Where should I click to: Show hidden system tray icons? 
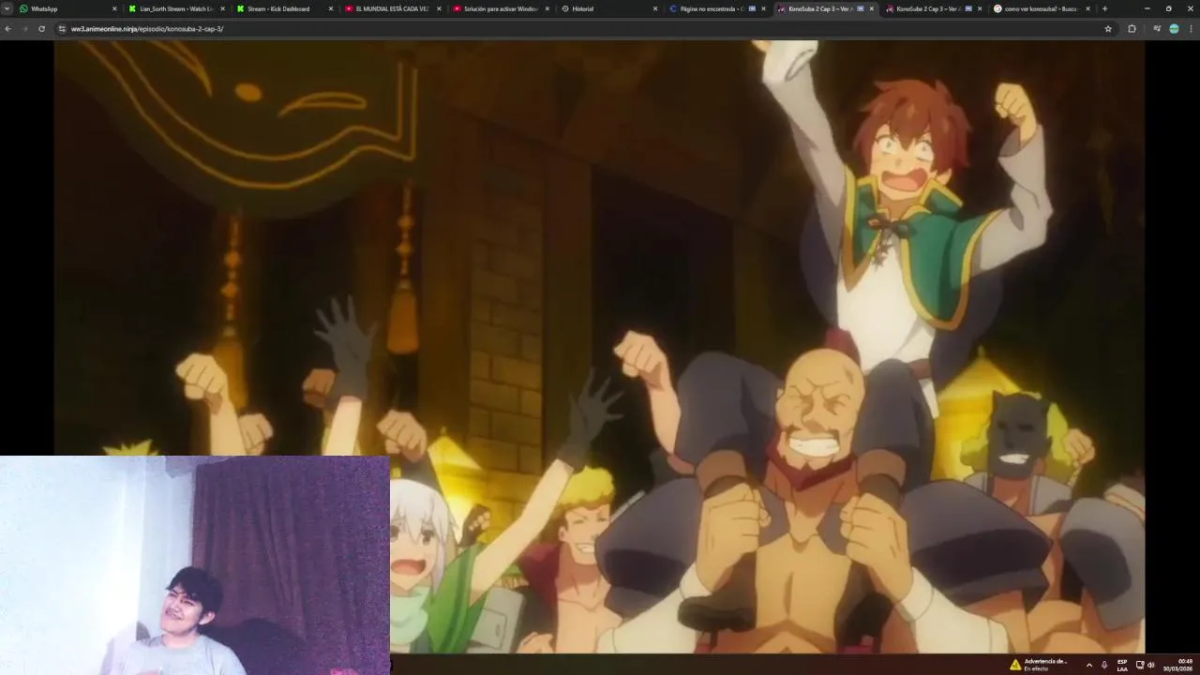click(1088, 665)
